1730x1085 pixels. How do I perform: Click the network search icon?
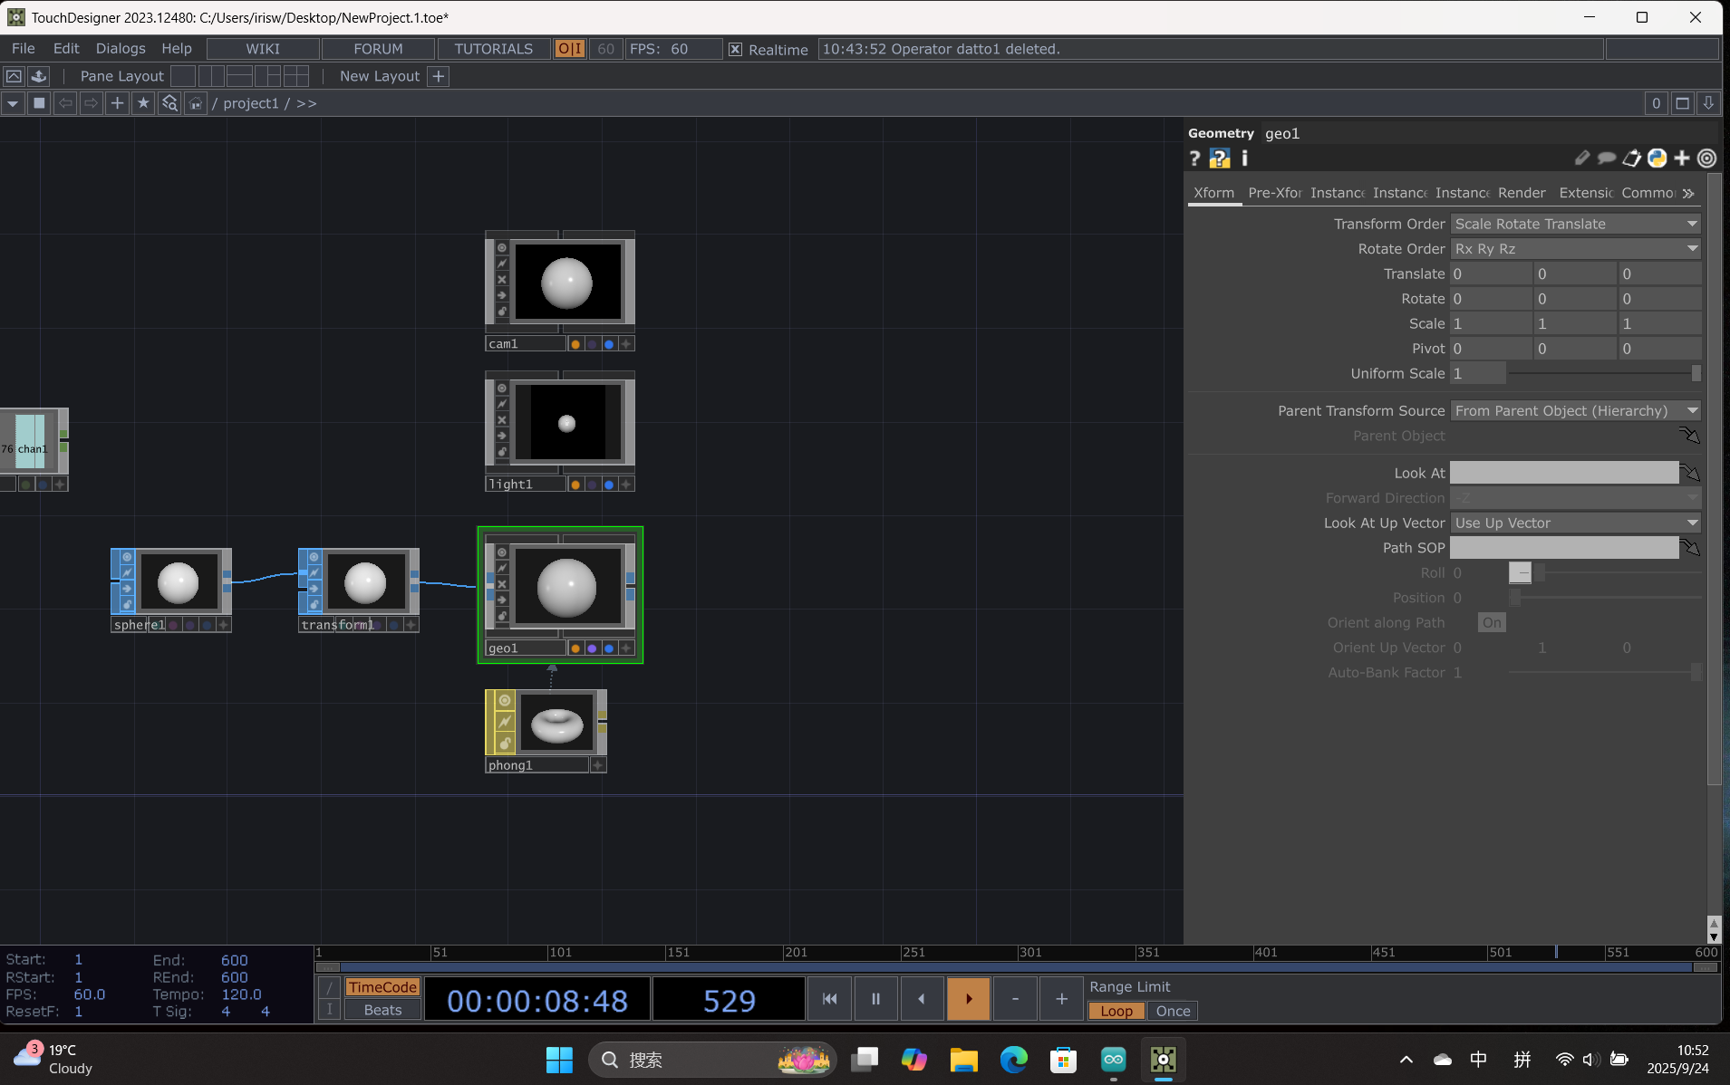(169, 102)
